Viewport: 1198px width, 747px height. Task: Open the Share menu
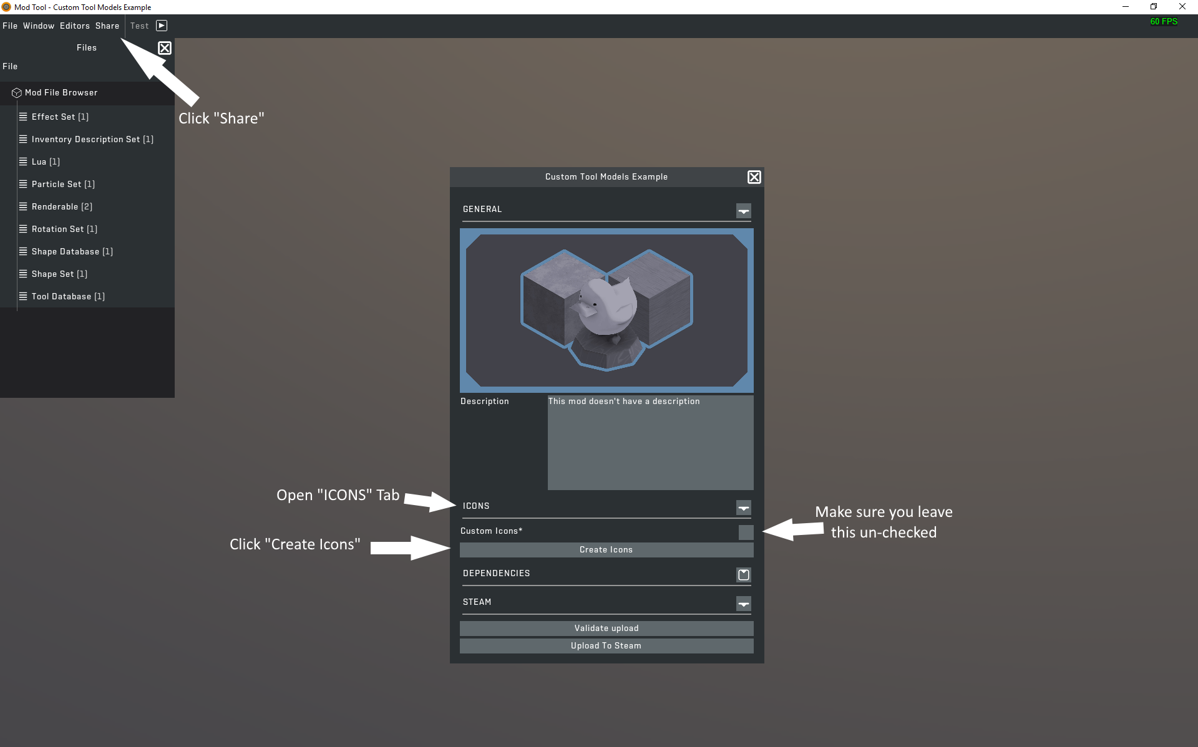tap(107, 26)
